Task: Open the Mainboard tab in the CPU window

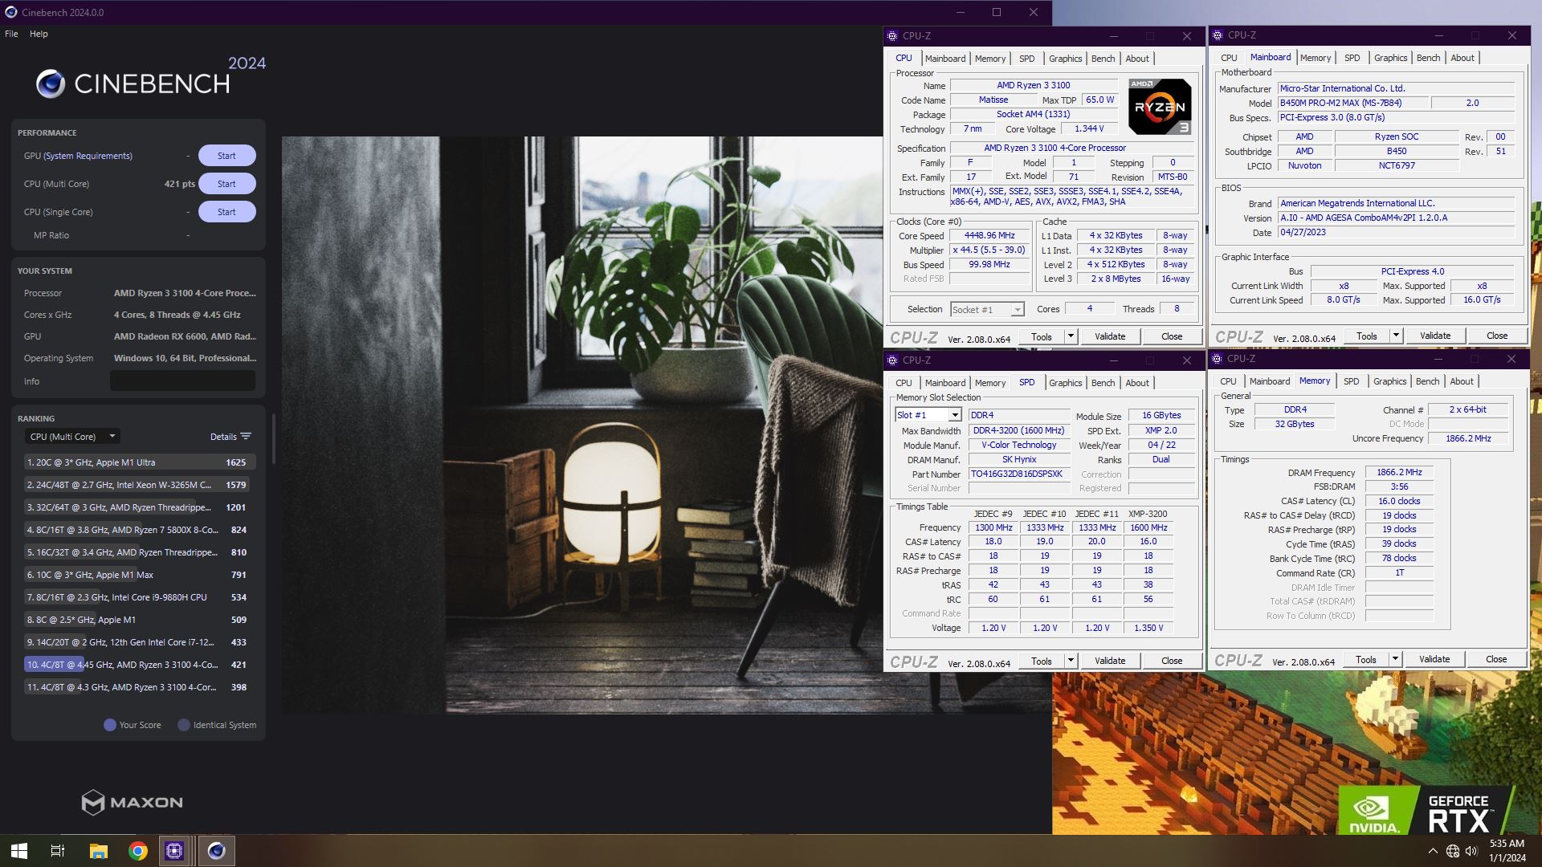Action: pos(944,59)
